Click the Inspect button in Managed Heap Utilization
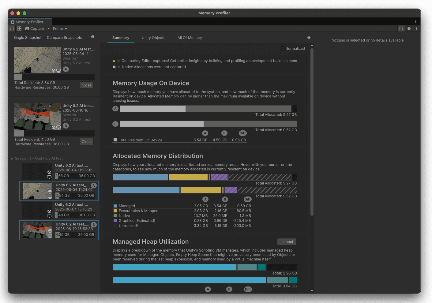Viewport: 432px width, 303px height. click(287, 241)
